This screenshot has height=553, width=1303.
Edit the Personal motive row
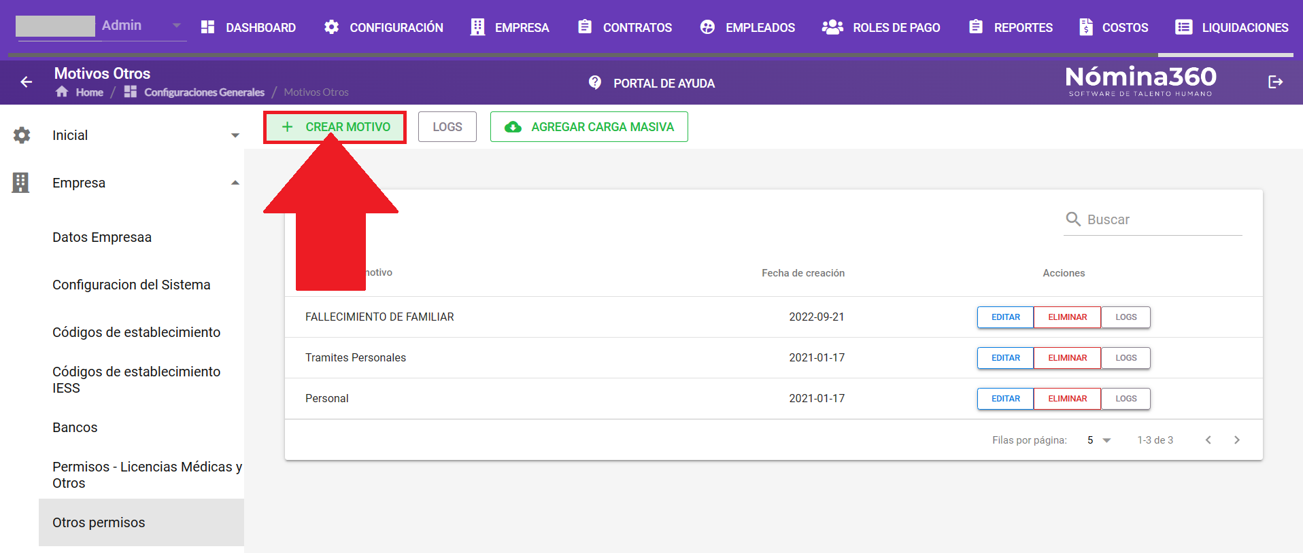tap(1006, 399)
